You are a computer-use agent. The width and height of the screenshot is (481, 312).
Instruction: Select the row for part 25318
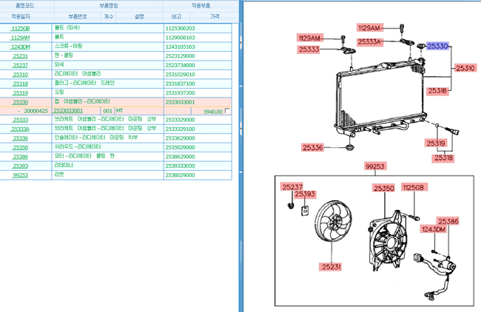click(115, 84)
